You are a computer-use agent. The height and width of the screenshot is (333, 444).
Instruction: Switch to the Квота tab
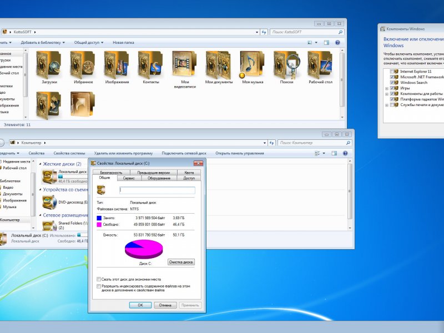(189, 173)
